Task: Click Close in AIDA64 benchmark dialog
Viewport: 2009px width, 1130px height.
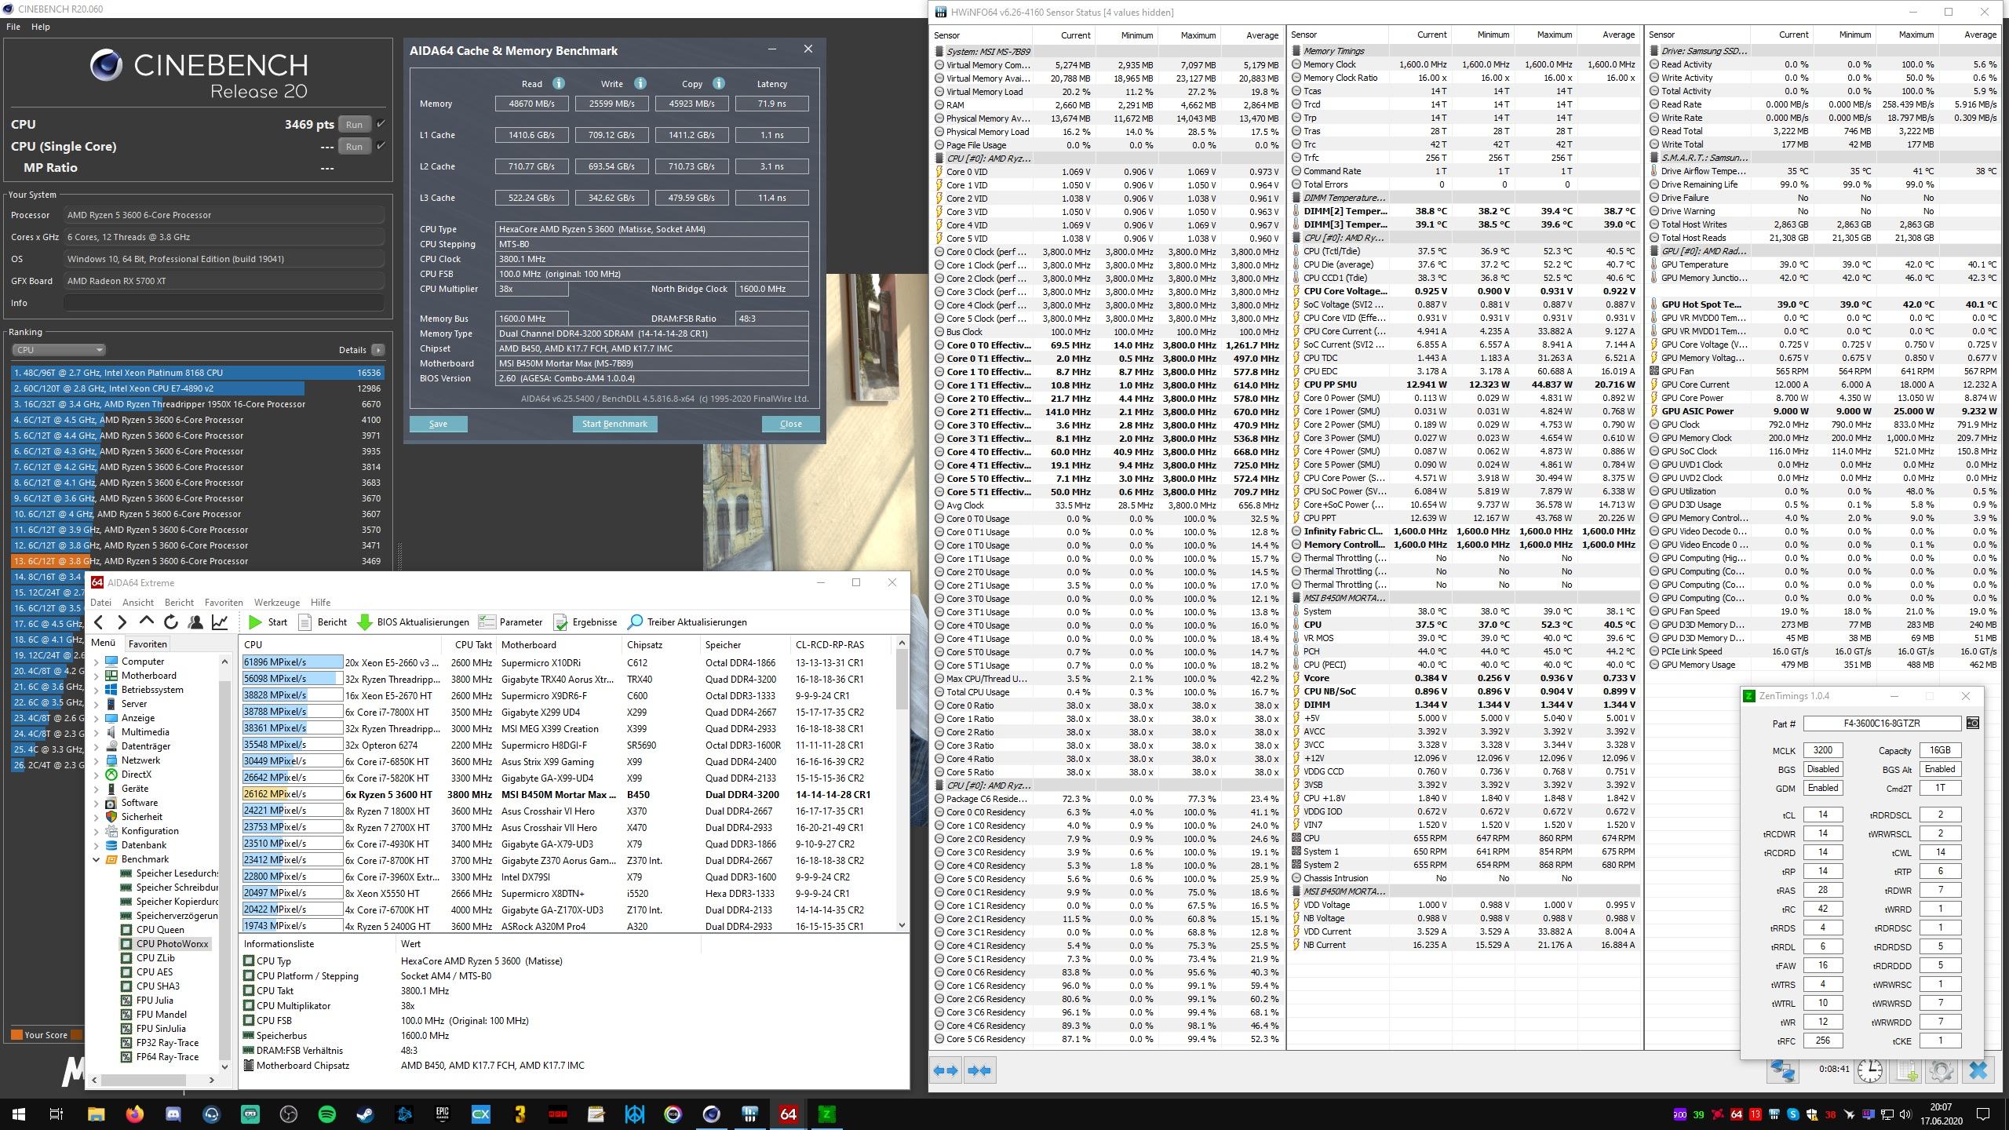Action: (790, 424)
